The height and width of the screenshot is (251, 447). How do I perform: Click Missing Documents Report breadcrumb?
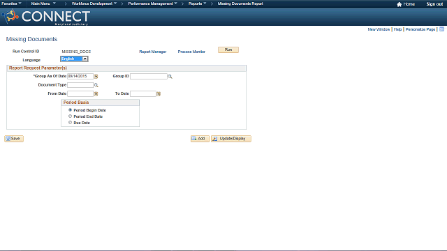240,3
